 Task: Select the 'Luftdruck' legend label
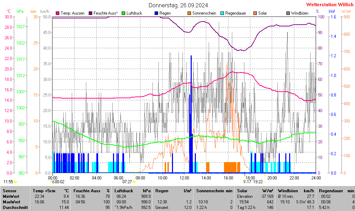134,13
